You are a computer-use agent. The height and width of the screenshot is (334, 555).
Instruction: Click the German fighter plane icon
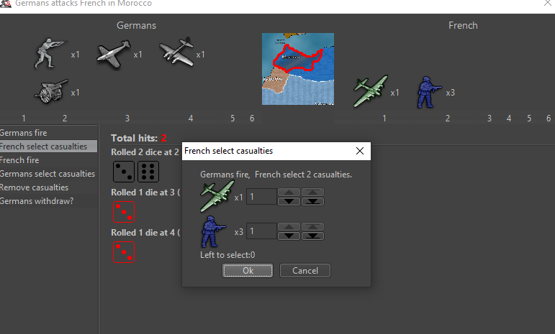[x=114, y=54]
